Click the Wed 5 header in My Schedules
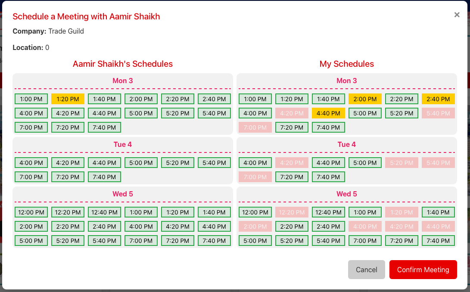This screenshot has width=470, height=292. click(346, 194)
